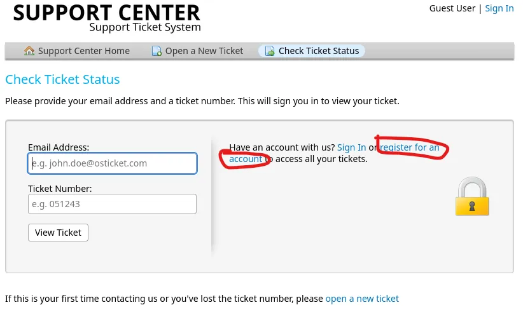Follow the 'open a new ticket' link
523x312 pixels.
[x=362, y=299]
